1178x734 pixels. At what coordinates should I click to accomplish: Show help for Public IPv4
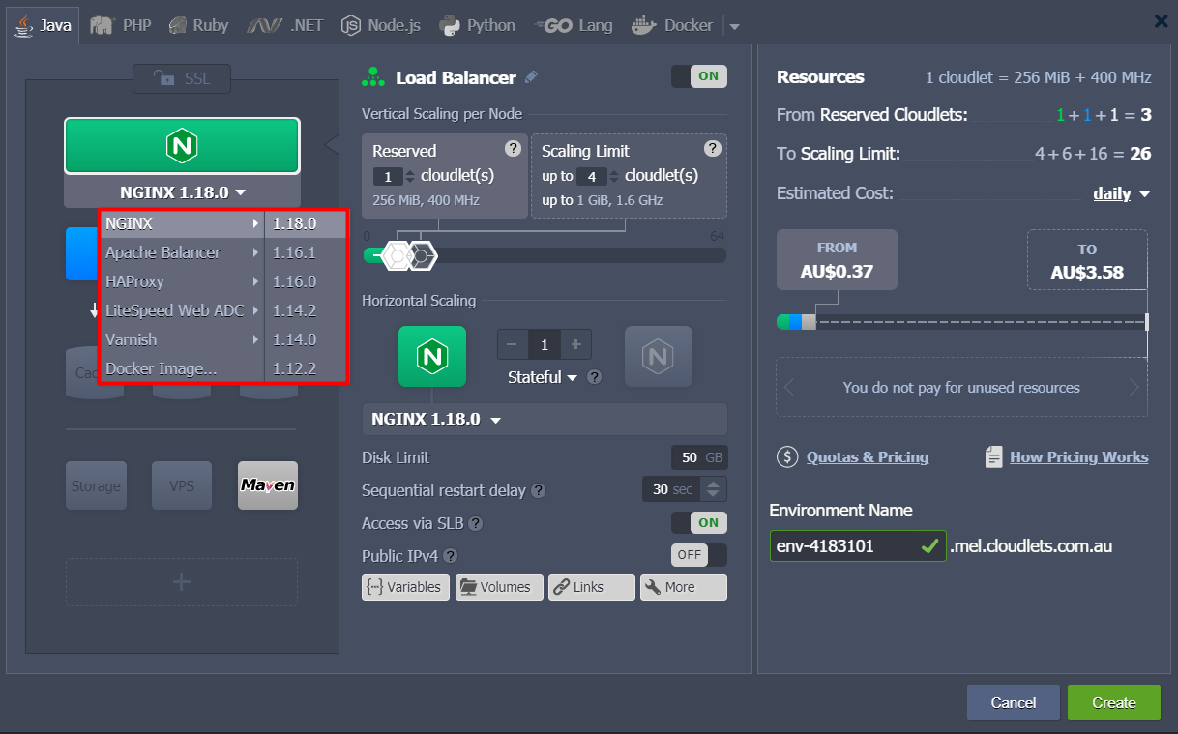(x=451, y=556)
